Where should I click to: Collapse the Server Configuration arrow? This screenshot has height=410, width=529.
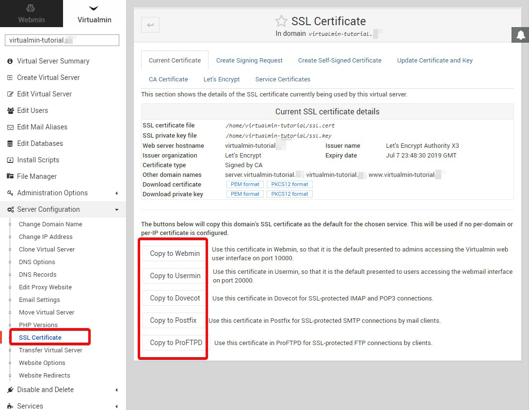[x=117, y=210]
